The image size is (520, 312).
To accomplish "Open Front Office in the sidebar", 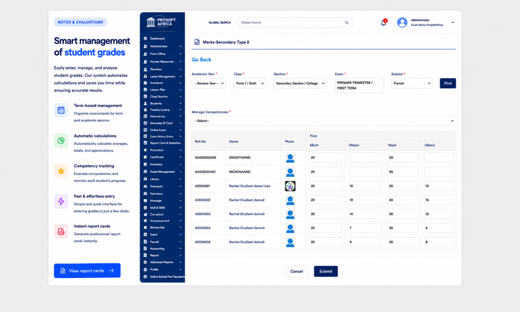I will coord(162,54).
